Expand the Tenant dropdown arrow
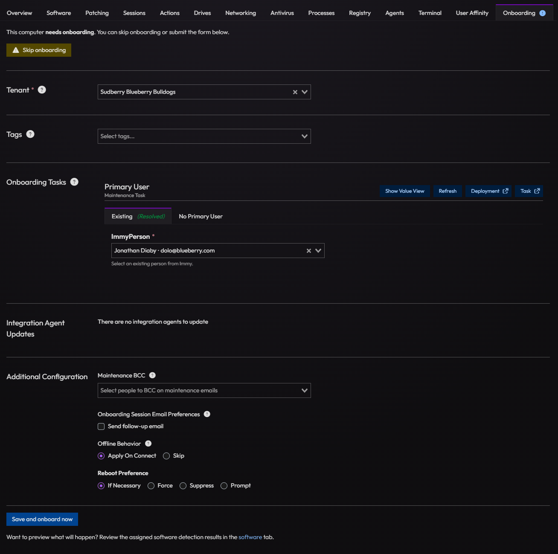 click(x=305, y=92)
